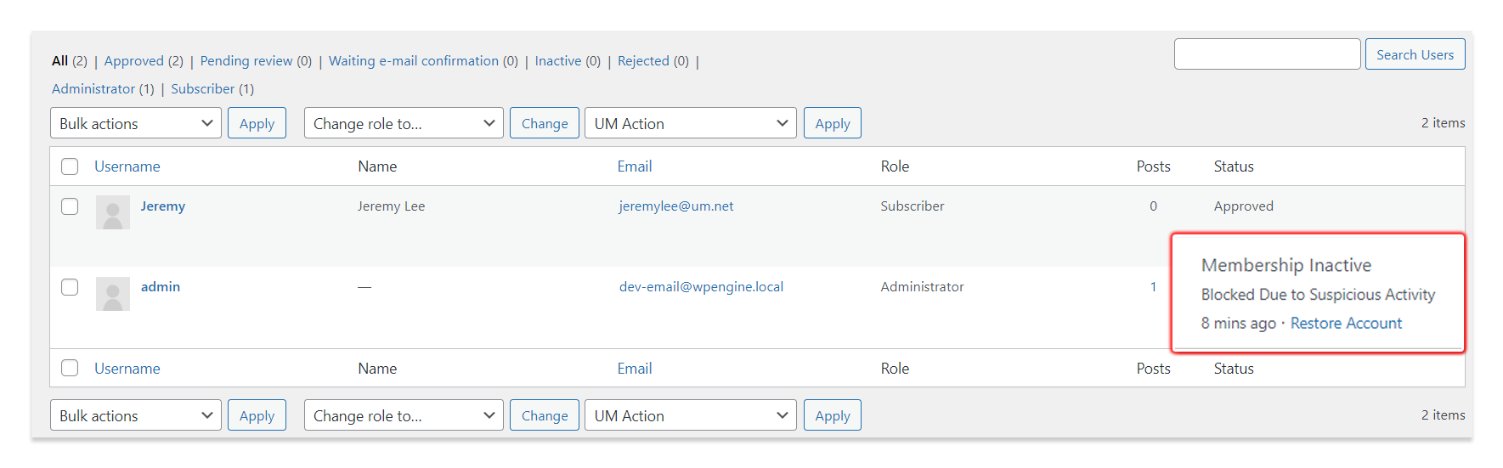Show the All users filter
This screenshot has height=468, width=1503.
click(59, 61)
